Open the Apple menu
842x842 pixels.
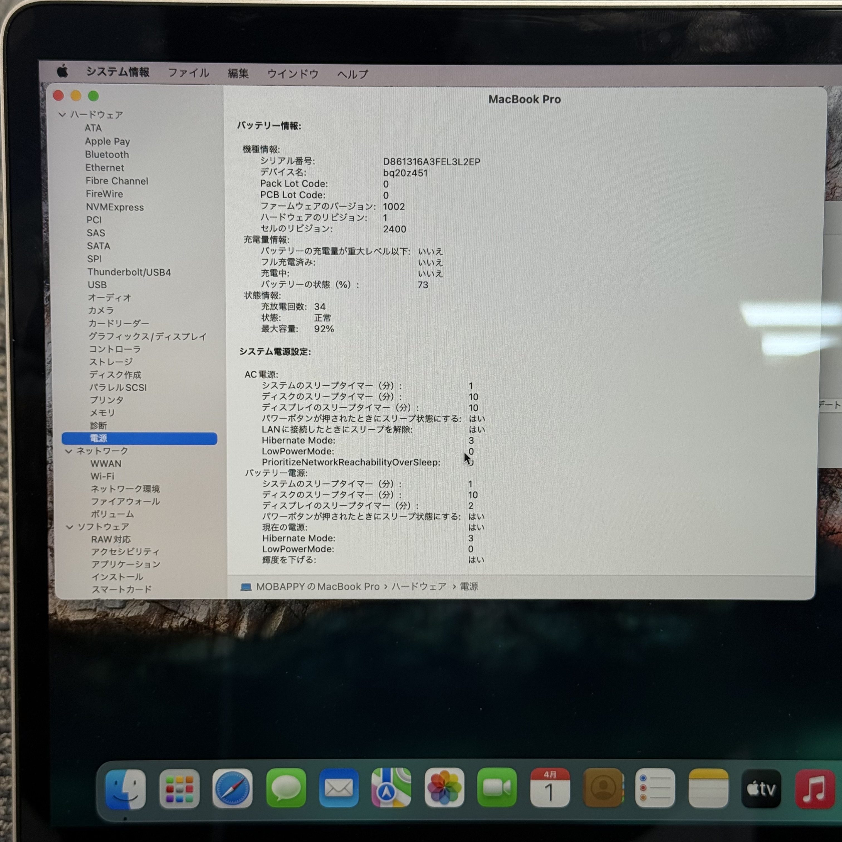click(x=63, y=71)
